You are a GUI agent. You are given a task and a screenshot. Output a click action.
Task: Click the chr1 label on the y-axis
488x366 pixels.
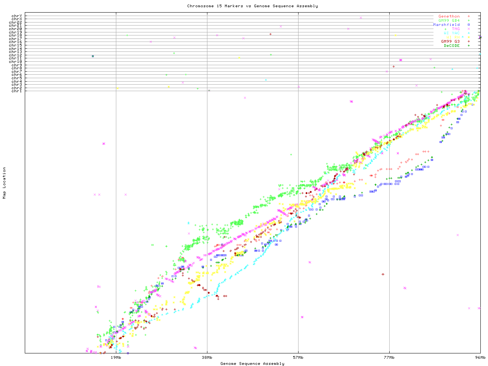[17, 91]
